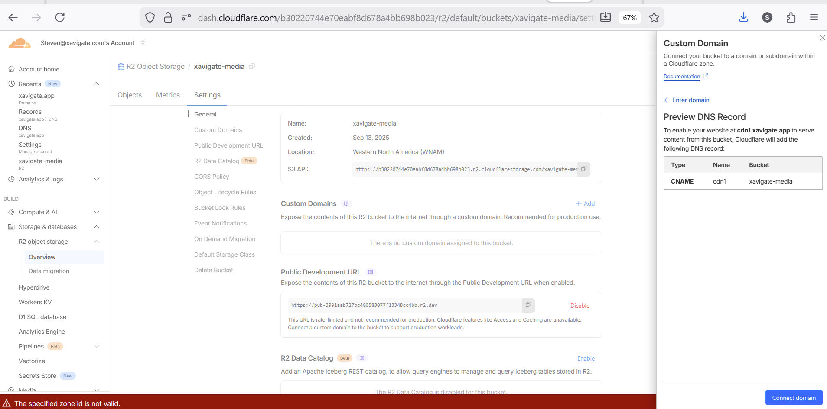
Task: Open docs icon beside Public Development URL heading
Action: point(371,272)
